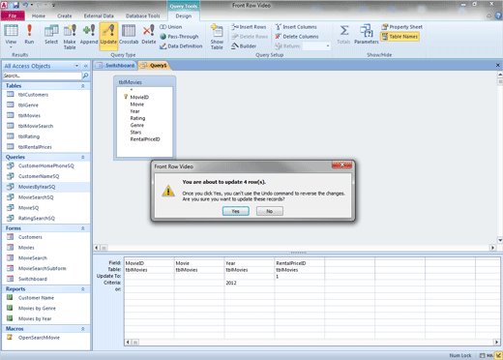Image resolution: width=503 pixels, height=360 pixels.
Task: Click Insert Rows in Query Setup
Action: point(249,27)
